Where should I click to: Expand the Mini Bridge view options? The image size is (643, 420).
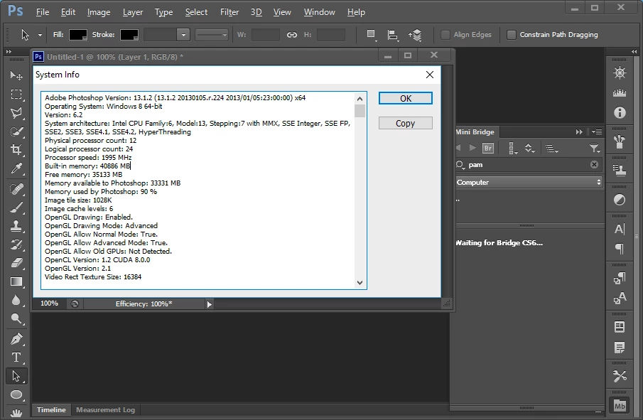tap(513, 148)
